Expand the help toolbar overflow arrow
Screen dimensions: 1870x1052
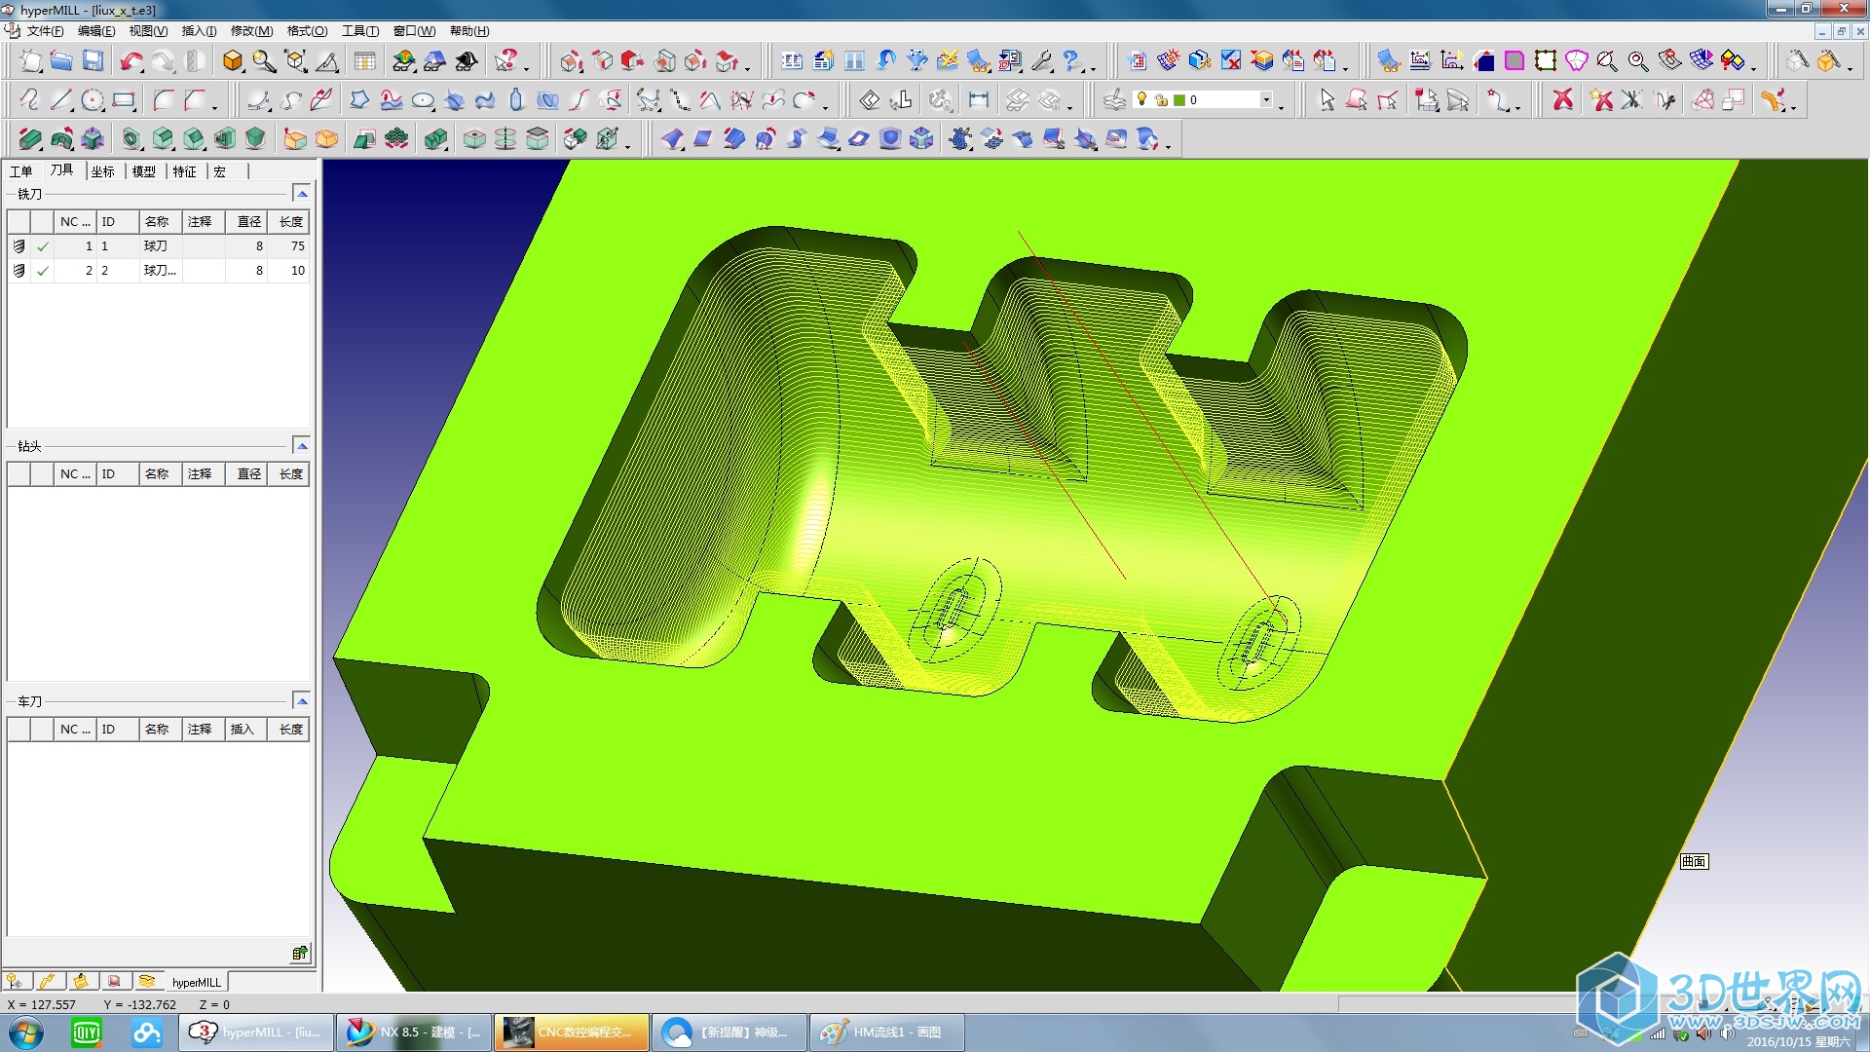click(527, 68)
